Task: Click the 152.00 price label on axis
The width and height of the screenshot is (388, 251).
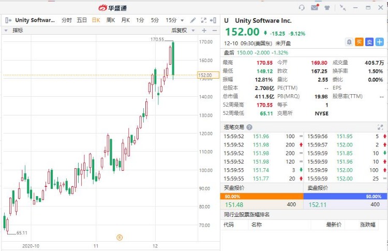Action: tap(208, 75)
